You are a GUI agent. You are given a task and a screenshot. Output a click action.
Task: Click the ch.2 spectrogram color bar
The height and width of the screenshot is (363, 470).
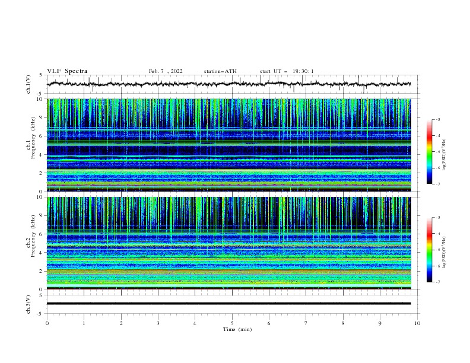click(x=429, y=250)
